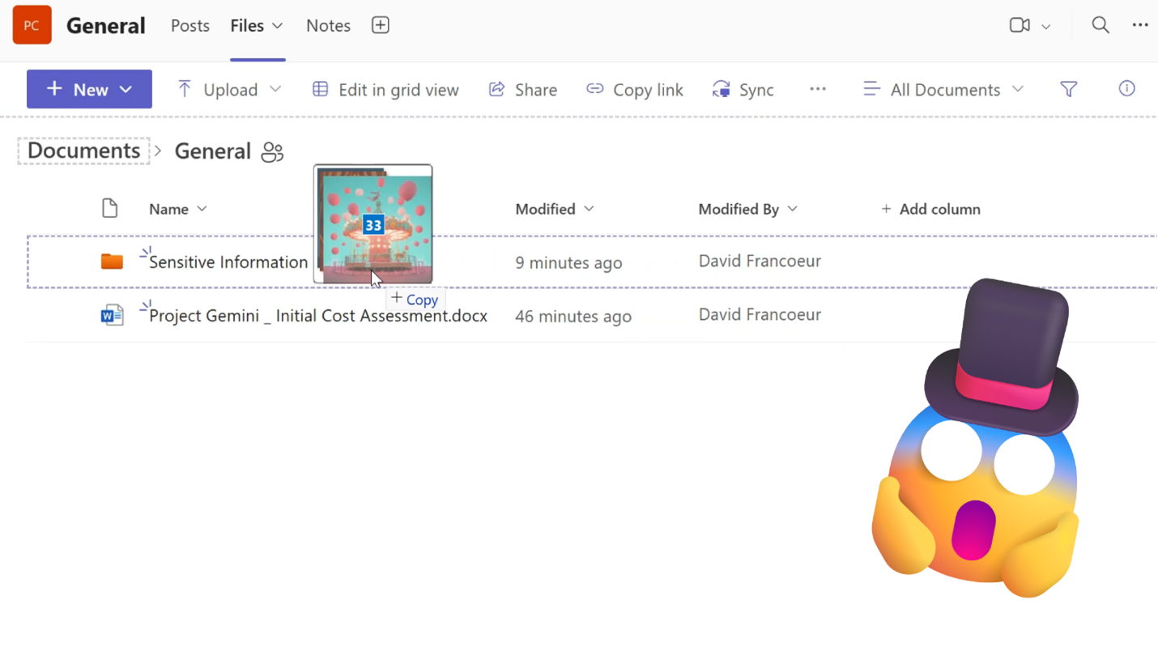1158x655 pixels.
Task: Click the Sync toolbar button
Action: 743,89
